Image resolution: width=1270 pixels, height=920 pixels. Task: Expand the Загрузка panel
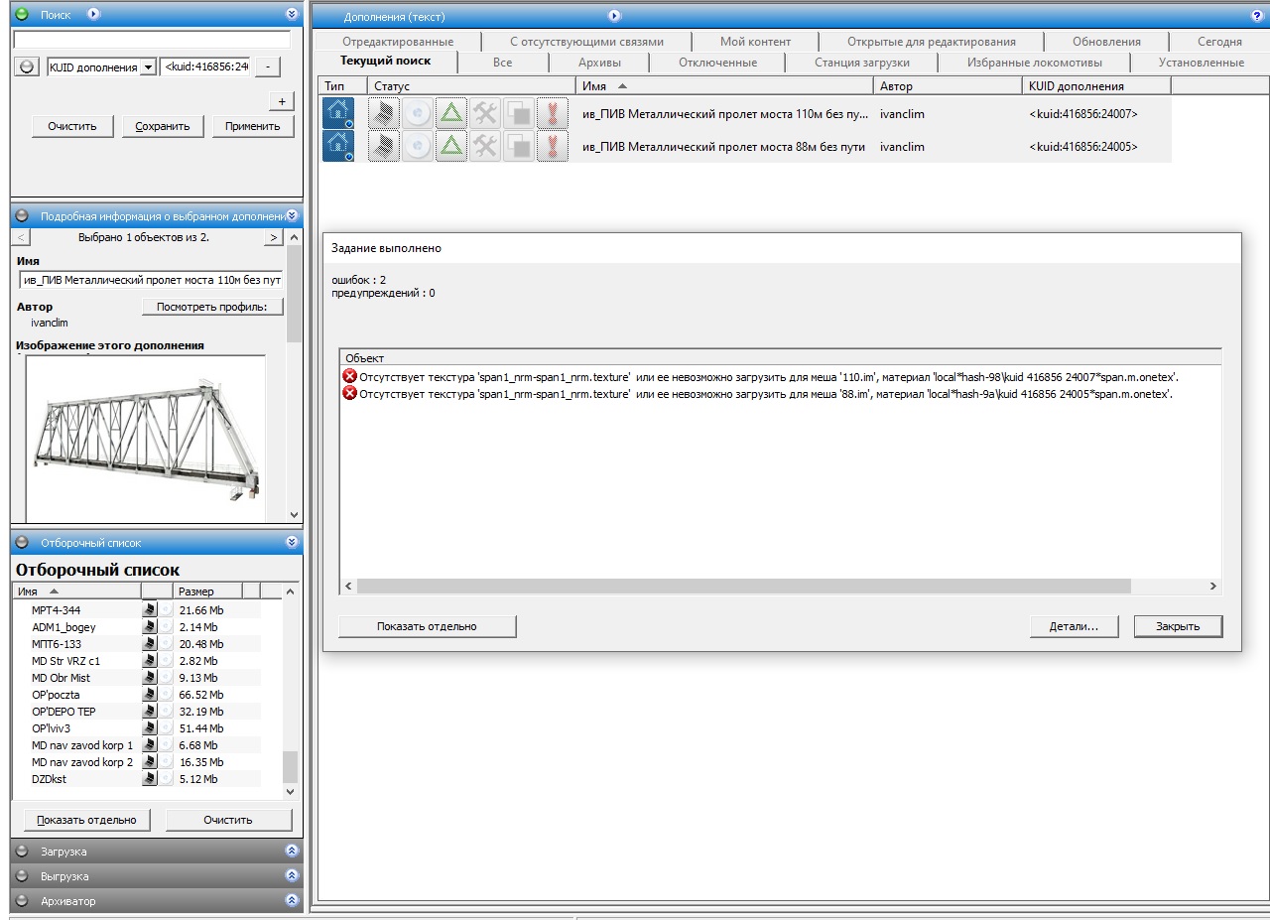[x=292, y=851]
